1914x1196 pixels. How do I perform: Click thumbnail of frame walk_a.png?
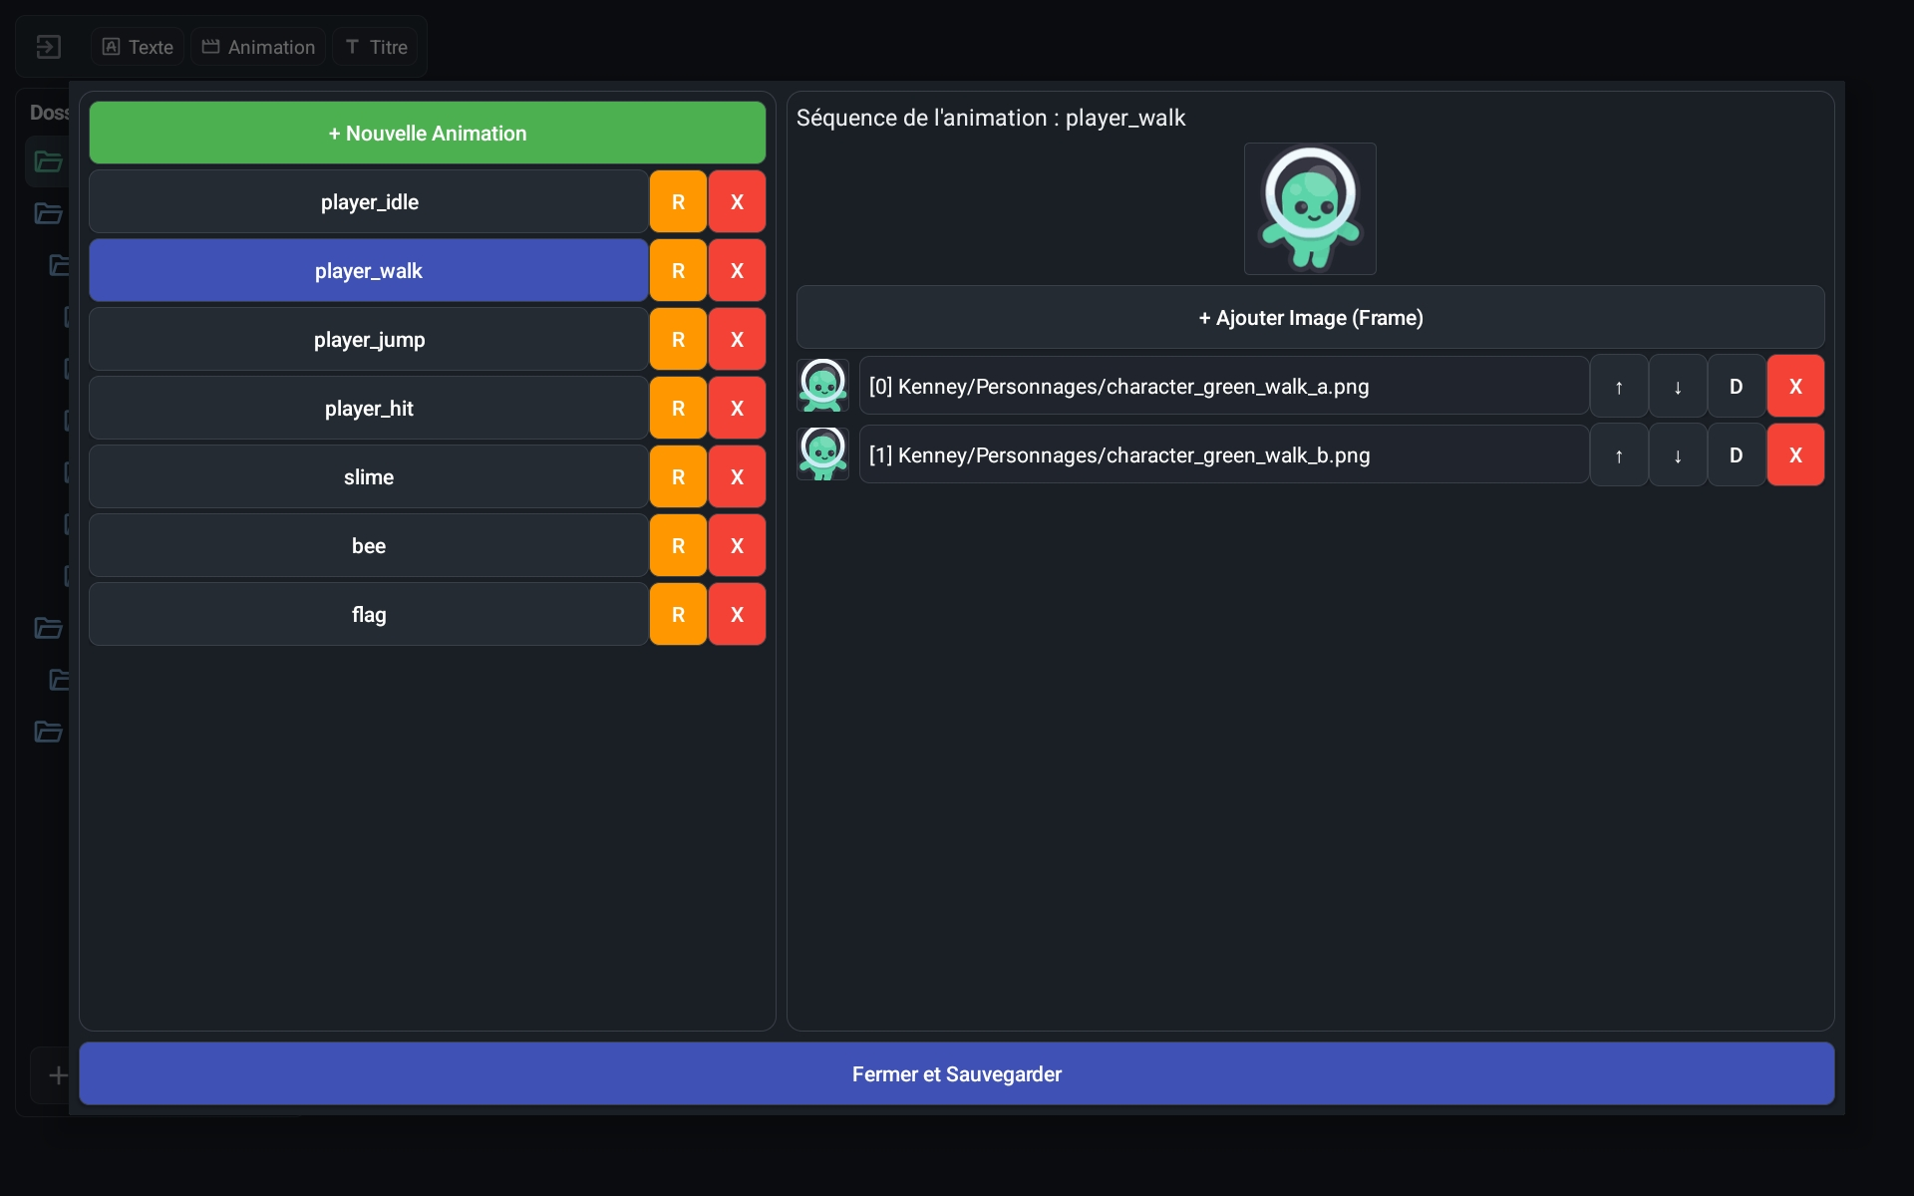(x=822, y=386)
